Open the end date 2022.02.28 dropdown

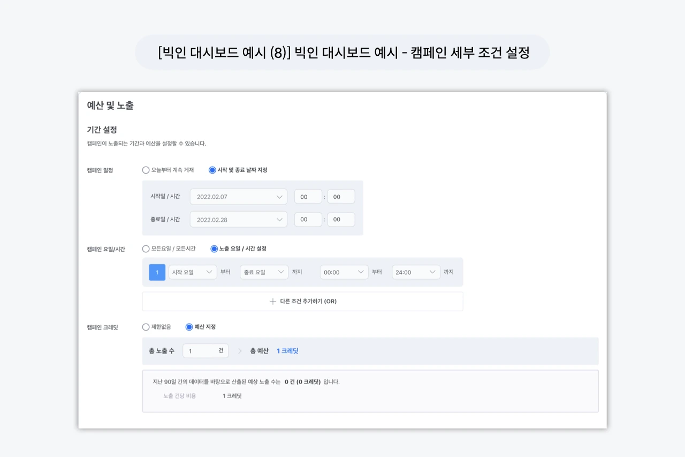tap(238, 219)
